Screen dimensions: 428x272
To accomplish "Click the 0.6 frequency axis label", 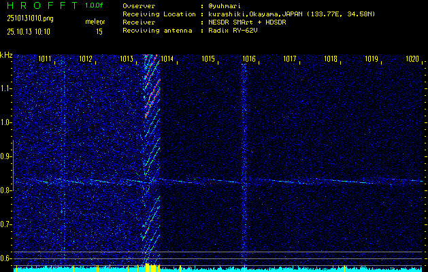I will click(6, 258).
